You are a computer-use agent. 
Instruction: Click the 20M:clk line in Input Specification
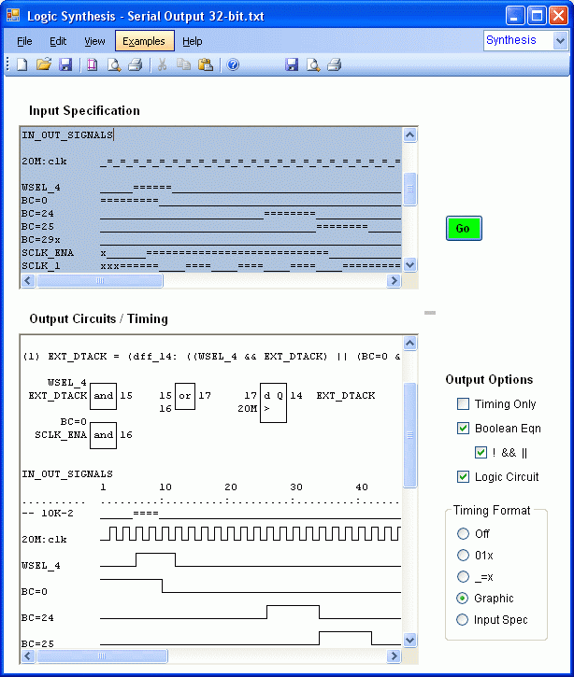211,162
